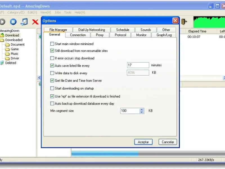
Task: Open the Jobs menu
Action: coord(58,12)
